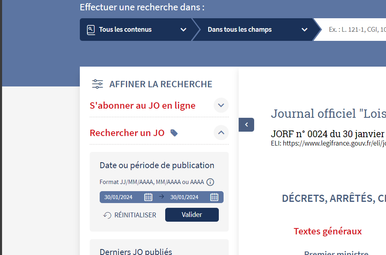Open the end date calendar picker
The width and height of the screenshot is (386, 255).
pyautogui.click(x=214, y=197)
